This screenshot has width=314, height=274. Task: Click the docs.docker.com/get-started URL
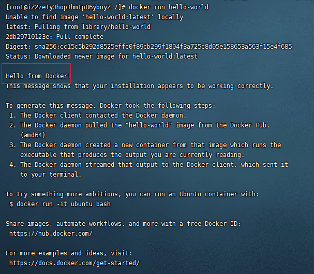[x=74, y=263]
